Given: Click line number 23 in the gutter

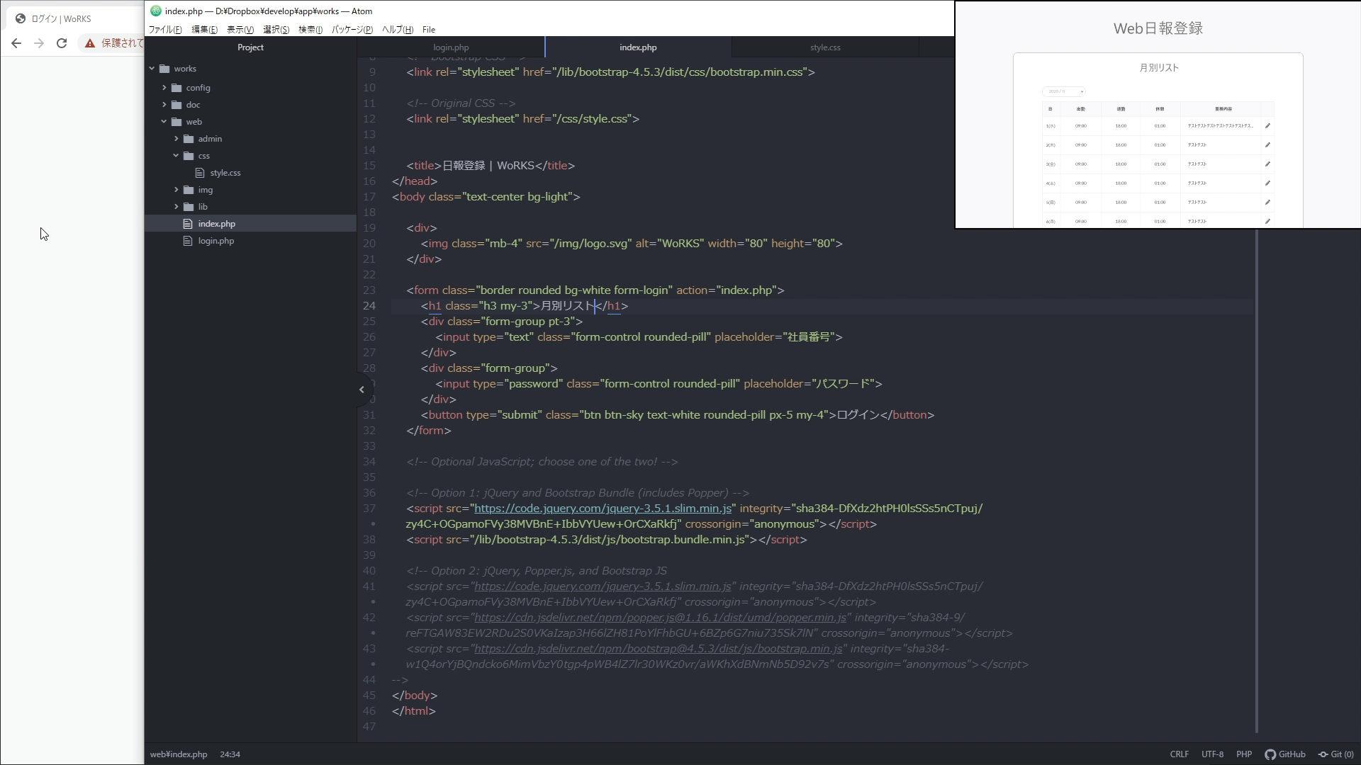Looking at the screenshot, I should tap(369, 290).
